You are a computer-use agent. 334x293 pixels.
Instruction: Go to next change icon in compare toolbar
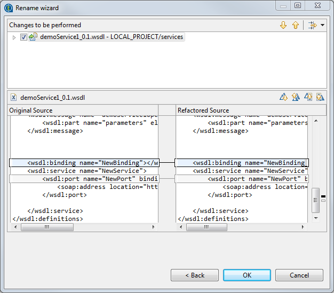[x=308, y=97]
